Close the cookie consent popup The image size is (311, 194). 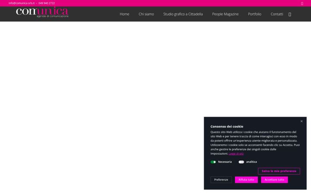click(301, 121)
